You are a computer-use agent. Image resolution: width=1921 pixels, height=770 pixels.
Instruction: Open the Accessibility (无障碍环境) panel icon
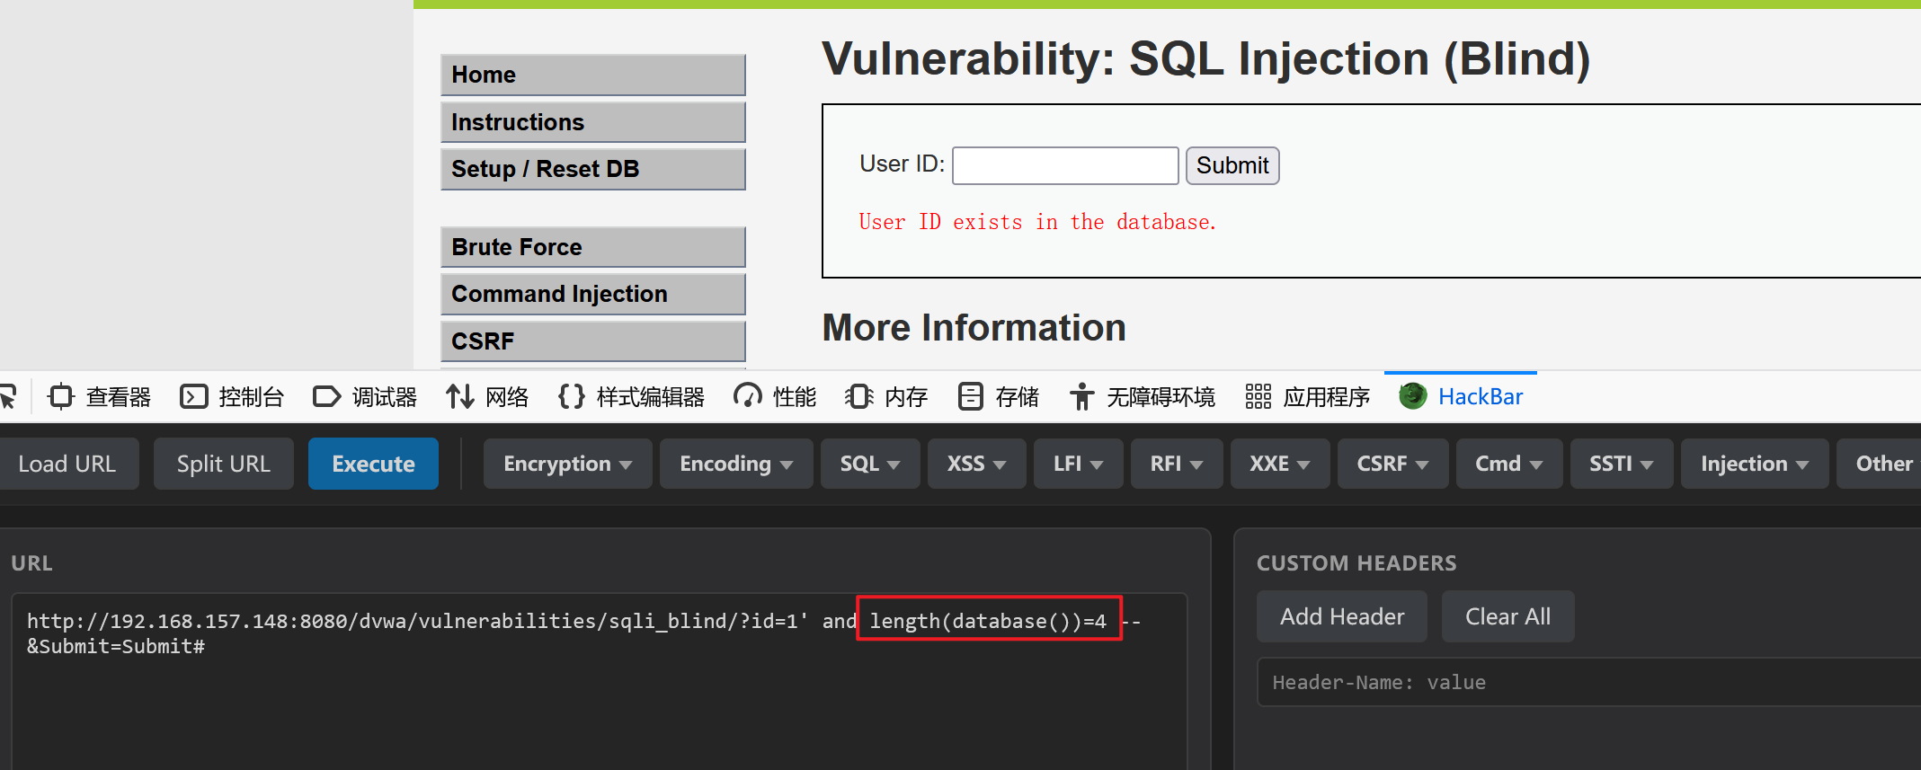point(1081,396)
